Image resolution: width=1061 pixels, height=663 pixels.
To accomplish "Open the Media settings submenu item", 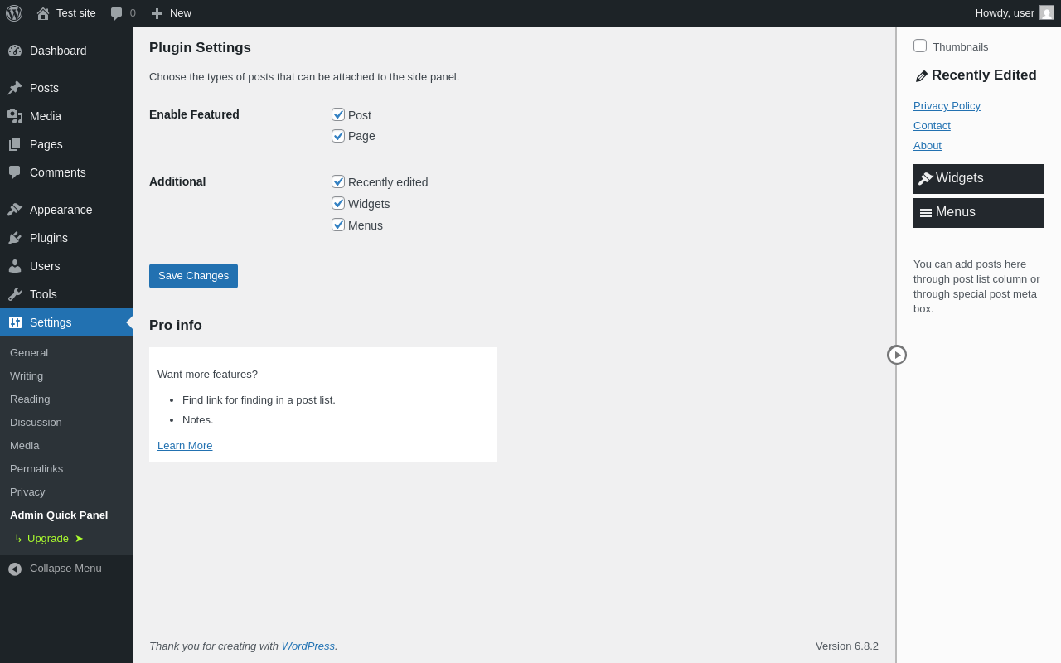I will [x=66, y=446].
